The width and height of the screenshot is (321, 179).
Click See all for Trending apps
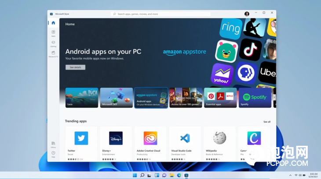click(x=267, y=122)
